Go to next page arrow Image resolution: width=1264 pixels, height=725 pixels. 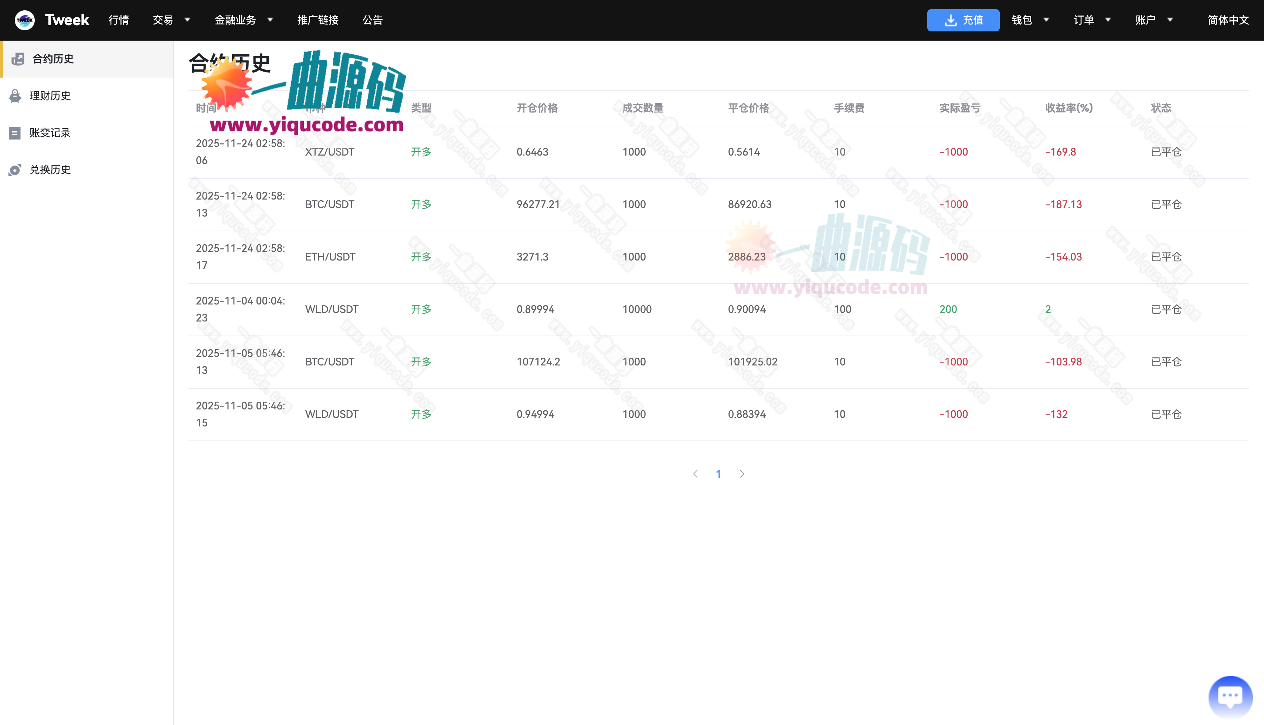pyautogui.click(x=741, y=474)
